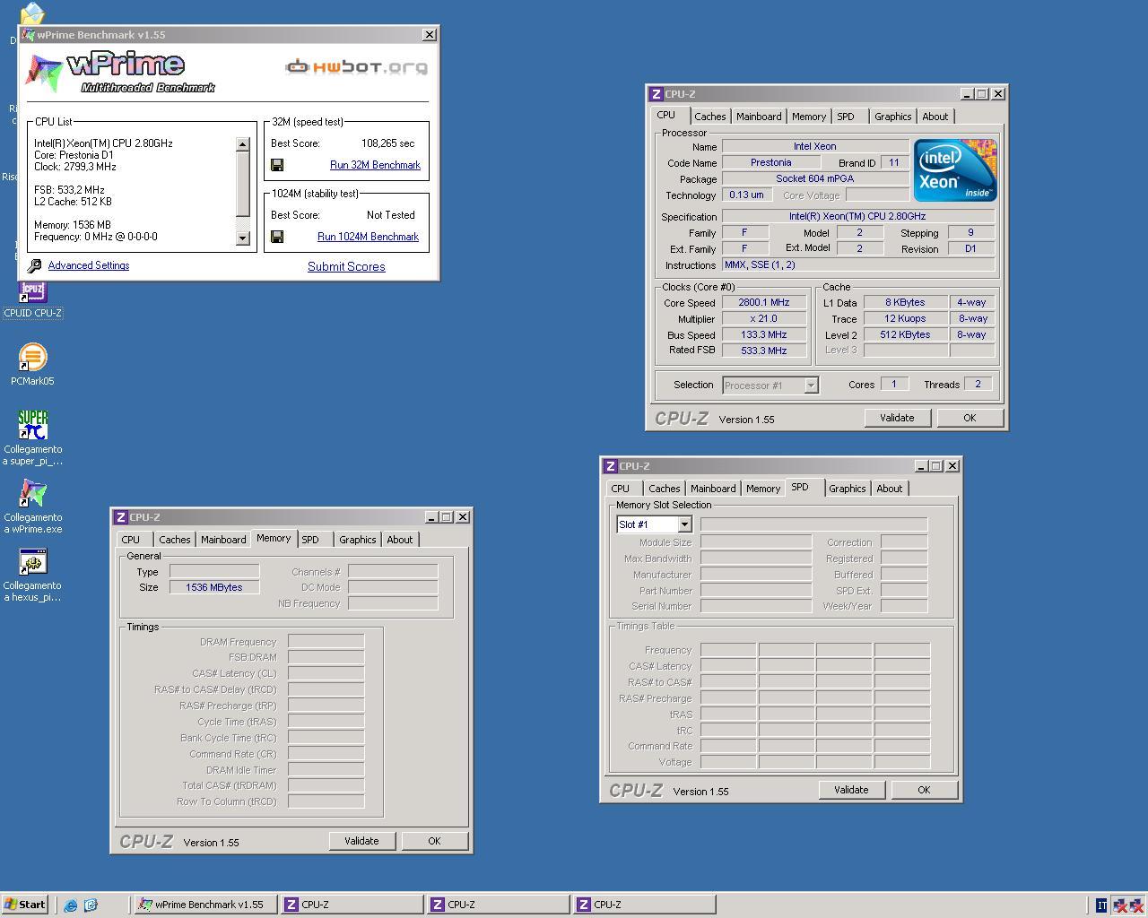The height and width of the screenshot is (918, 1148).
Task: Click the hwbot.org logo in wPrime
Action: [356, 66]
